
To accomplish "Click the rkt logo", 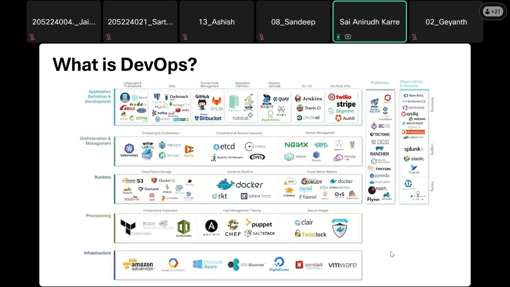I will [x=220, y=196].
